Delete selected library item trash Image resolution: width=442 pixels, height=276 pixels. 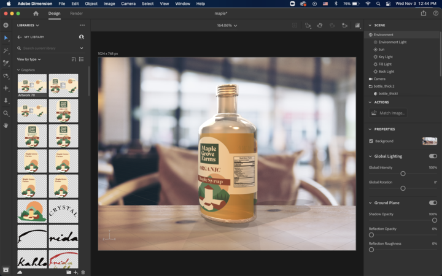[83, 272]
